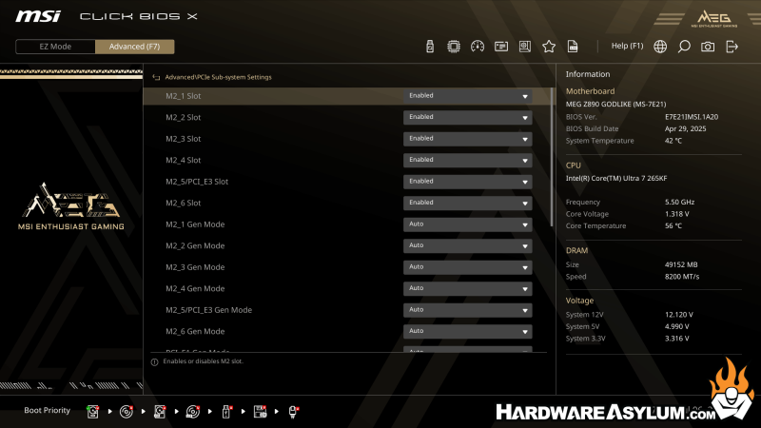Image resolution: width=761 pixels, height=428 pixels.
Task: Open the Favorites star icon
Action: 549,47
